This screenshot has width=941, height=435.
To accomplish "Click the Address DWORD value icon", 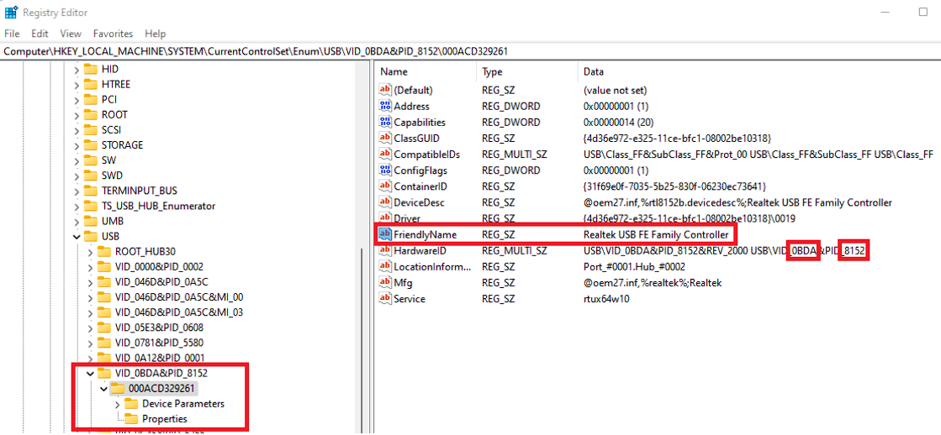I will point(385,107).
